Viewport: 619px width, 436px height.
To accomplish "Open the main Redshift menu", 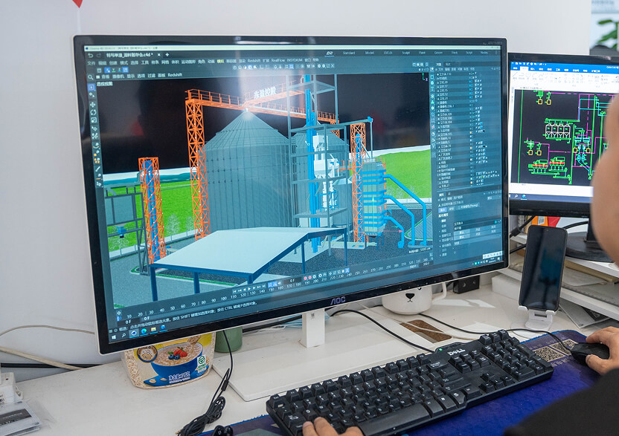I will 254,61.
